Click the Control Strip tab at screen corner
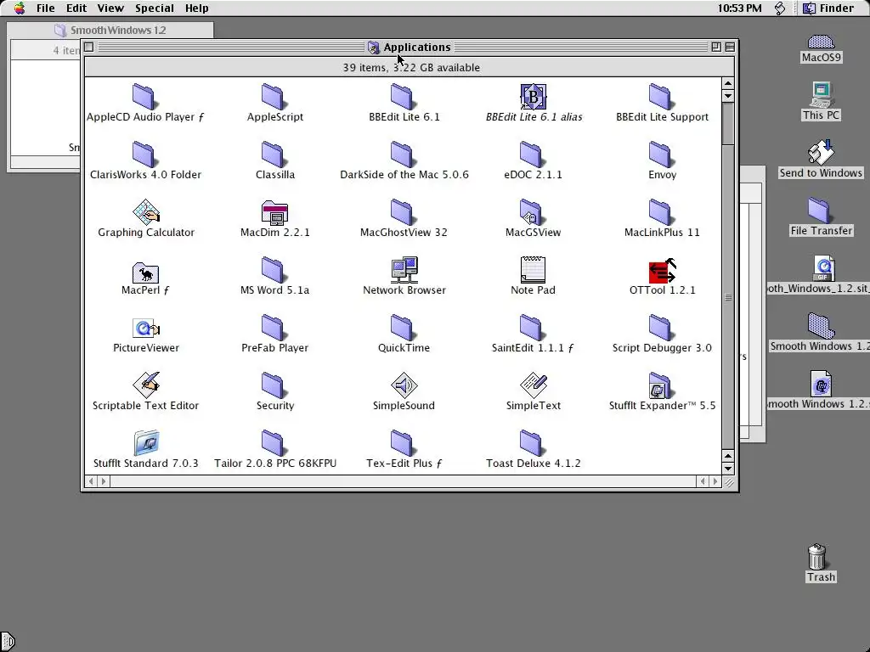 7,642
